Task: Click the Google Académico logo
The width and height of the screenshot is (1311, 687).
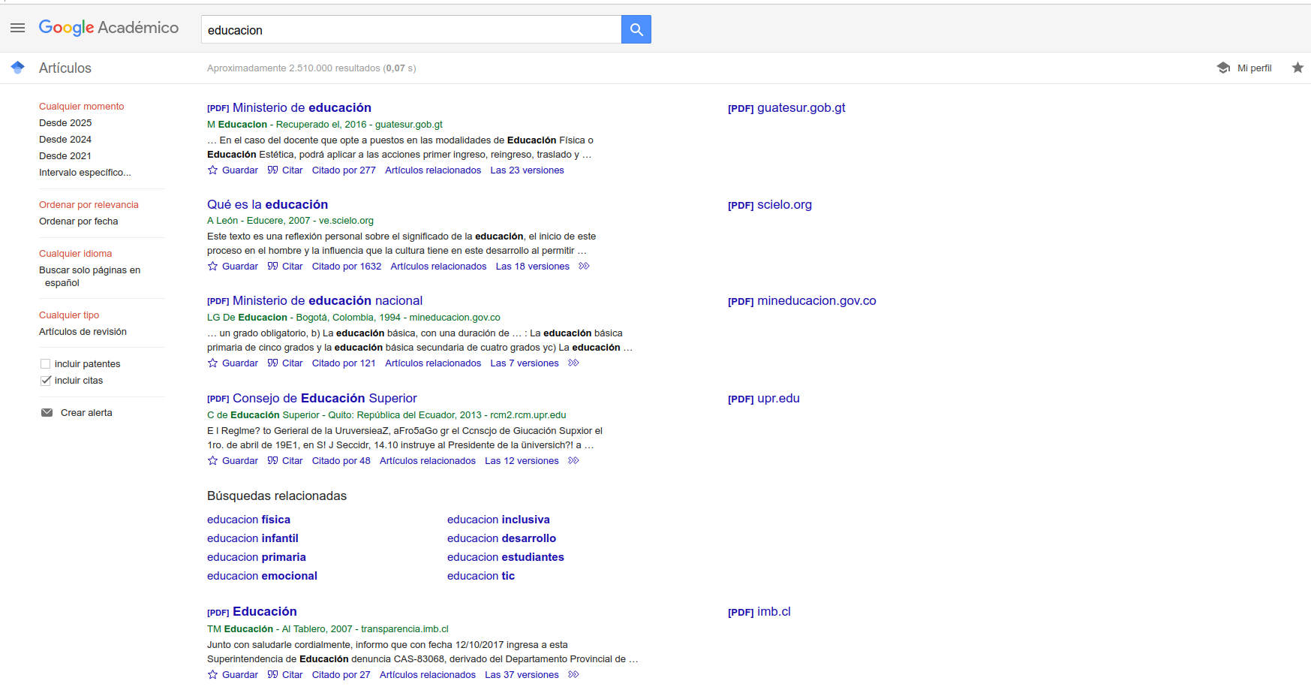Action: pos(109,28)
